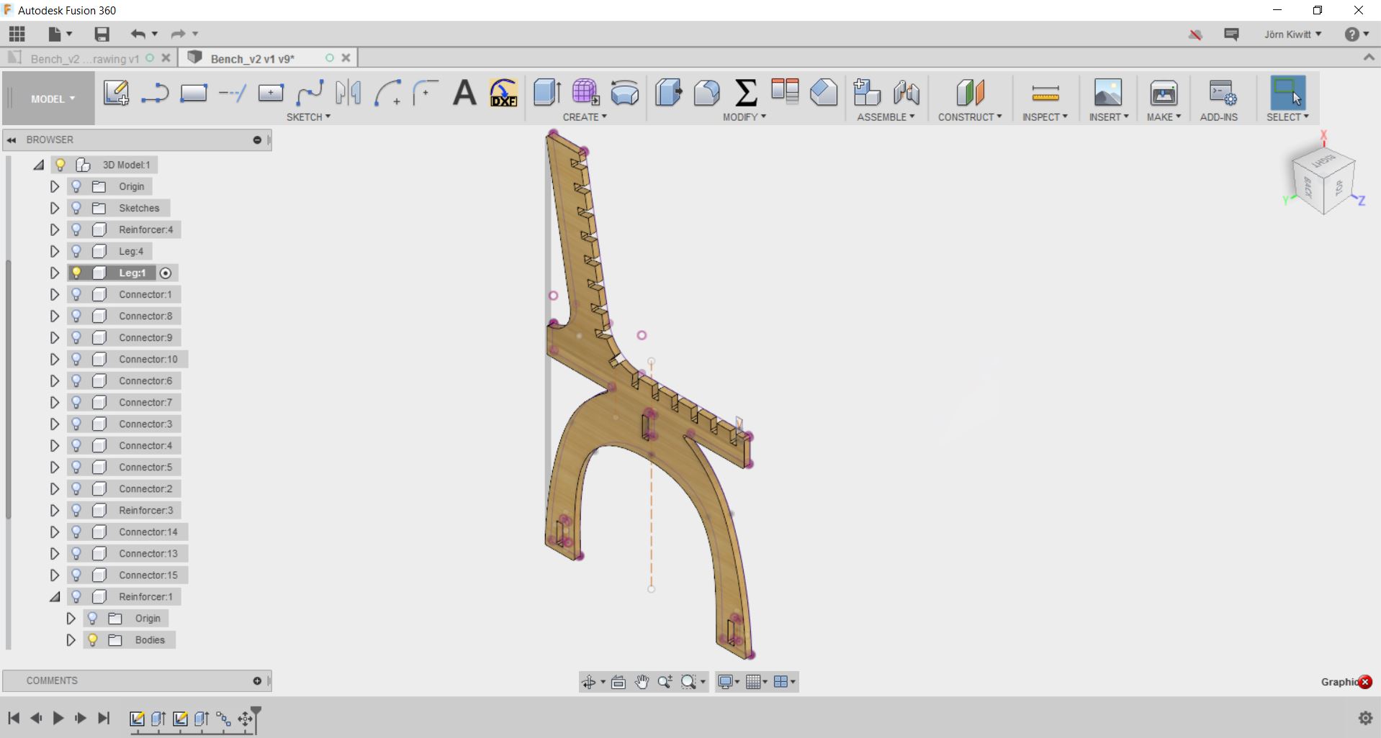Open Jörn Kiwitt account menu
This screenshot has height=738, width=1381.
tap(1292, 34)
